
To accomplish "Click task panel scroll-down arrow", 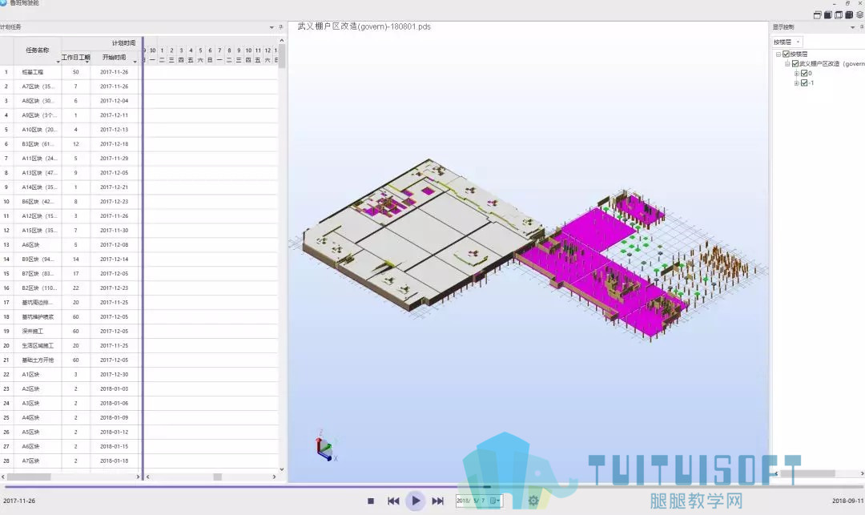I will 282,469.
